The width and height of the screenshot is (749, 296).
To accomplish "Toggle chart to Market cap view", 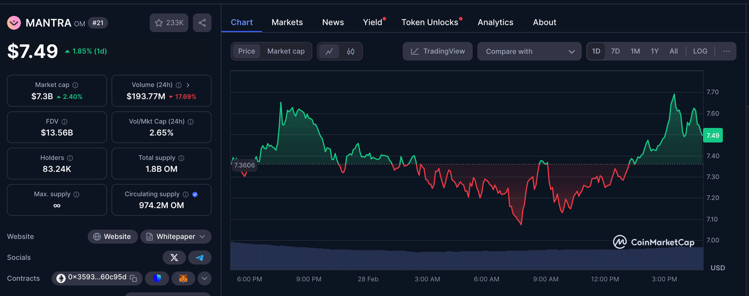I will (286, 51).
